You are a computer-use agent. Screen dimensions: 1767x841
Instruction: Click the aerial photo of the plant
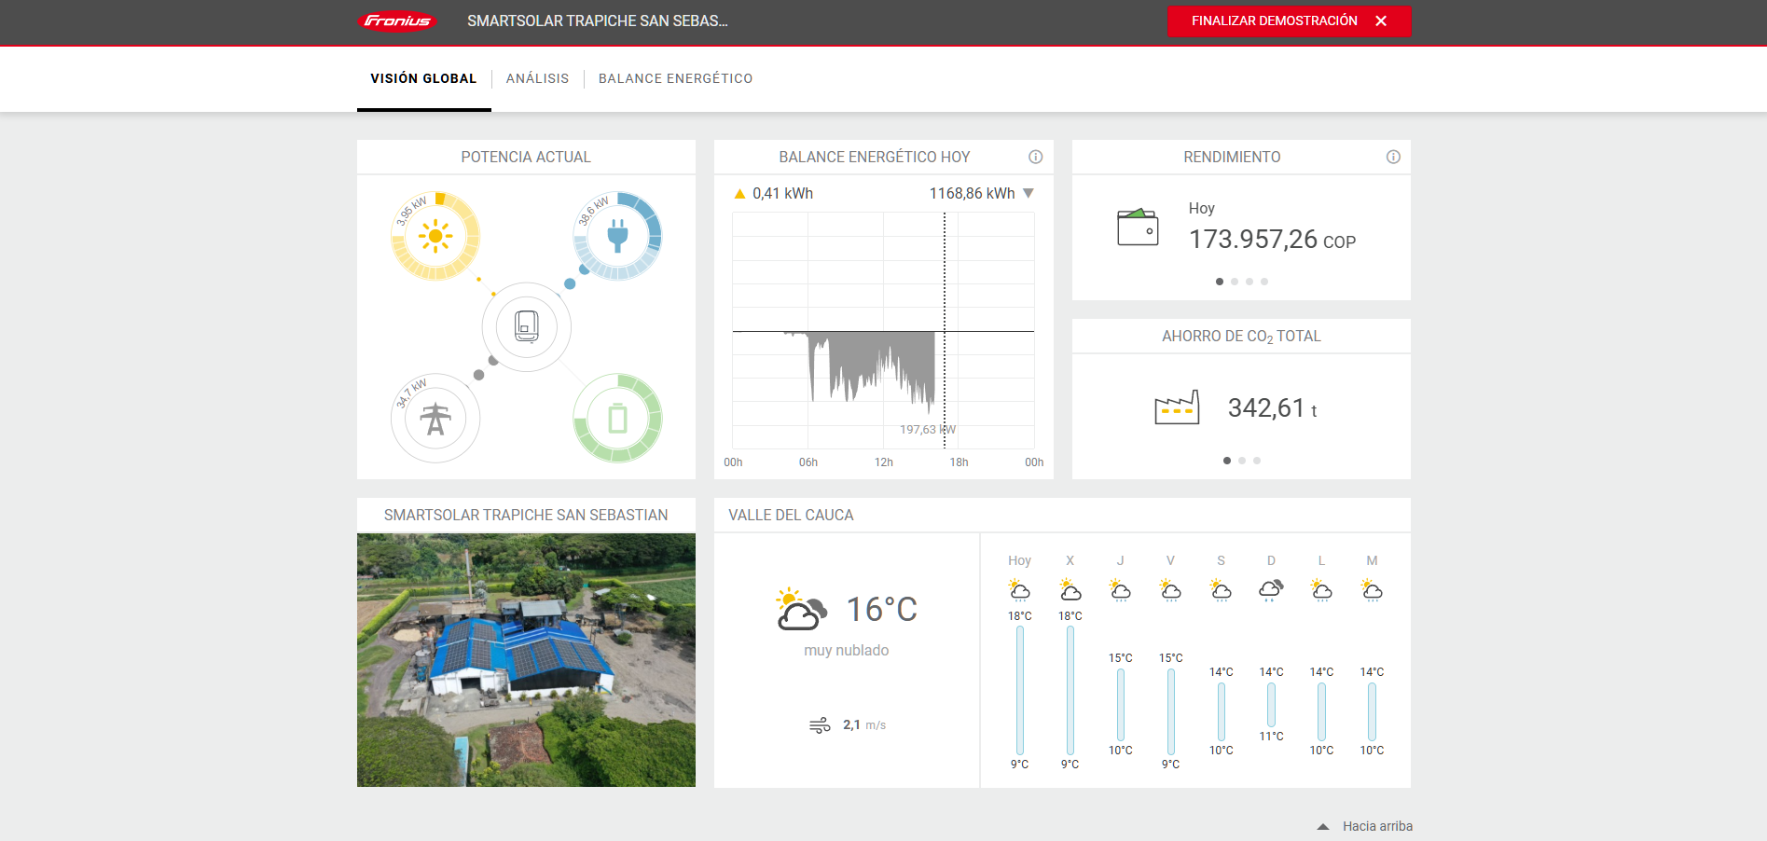526,660
